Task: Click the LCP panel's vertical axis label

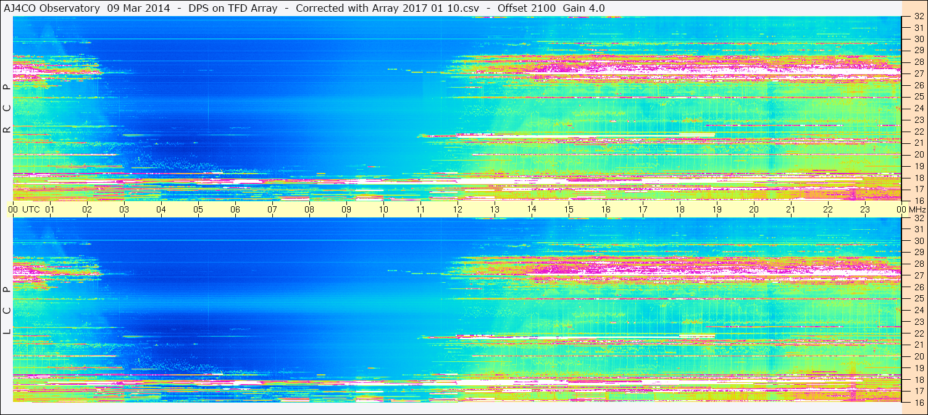Action: coord(7,311)
